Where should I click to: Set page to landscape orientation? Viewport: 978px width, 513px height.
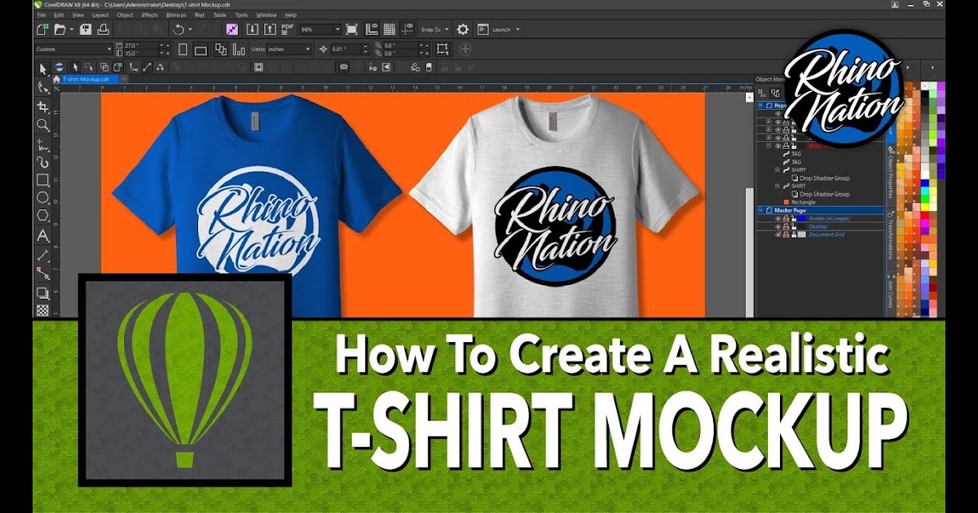[200, 50]
